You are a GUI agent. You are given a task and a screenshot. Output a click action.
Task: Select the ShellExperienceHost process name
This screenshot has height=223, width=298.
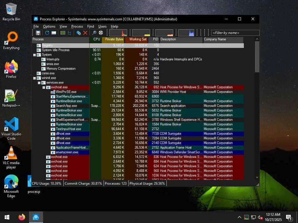[x=72, y=120]
